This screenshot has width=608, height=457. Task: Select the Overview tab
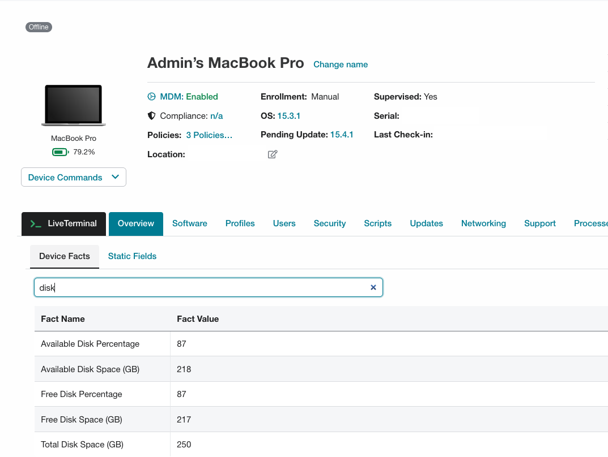coord(136,223)
